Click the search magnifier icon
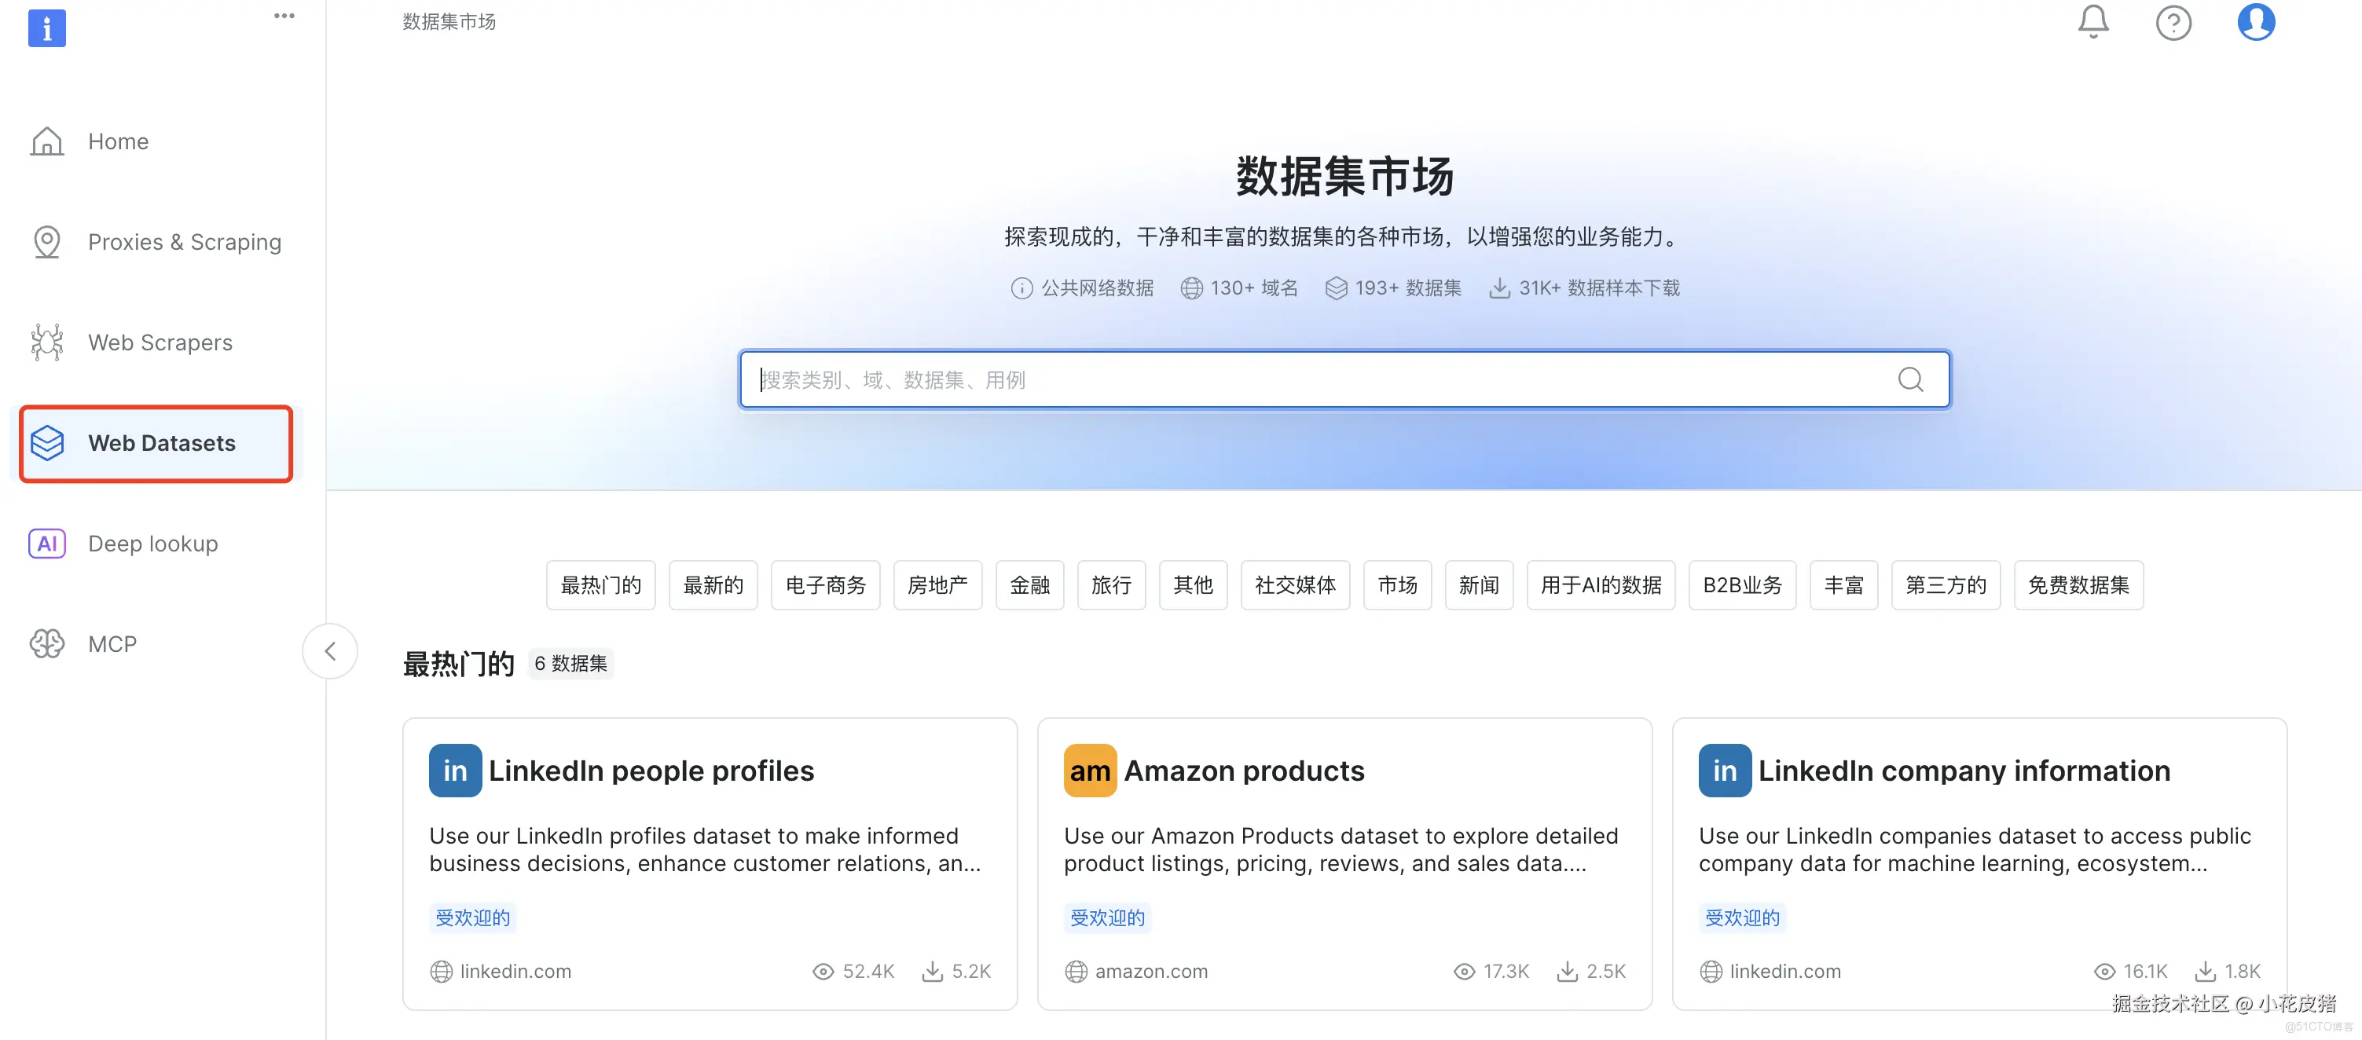 (x=1910, y=379)
